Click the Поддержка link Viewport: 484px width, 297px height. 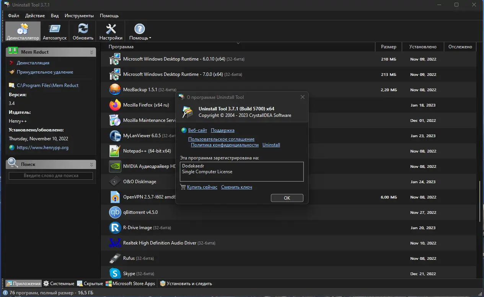223,130
